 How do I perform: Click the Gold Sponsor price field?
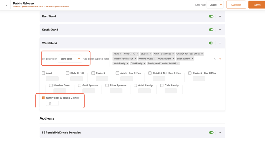[89, 91]
